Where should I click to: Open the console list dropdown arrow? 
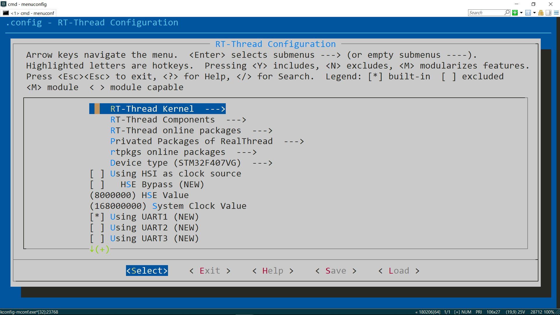click(534, 13)
